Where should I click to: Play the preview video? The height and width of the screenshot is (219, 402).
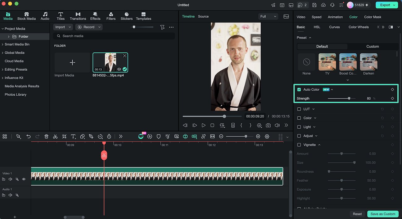(203, 125)
